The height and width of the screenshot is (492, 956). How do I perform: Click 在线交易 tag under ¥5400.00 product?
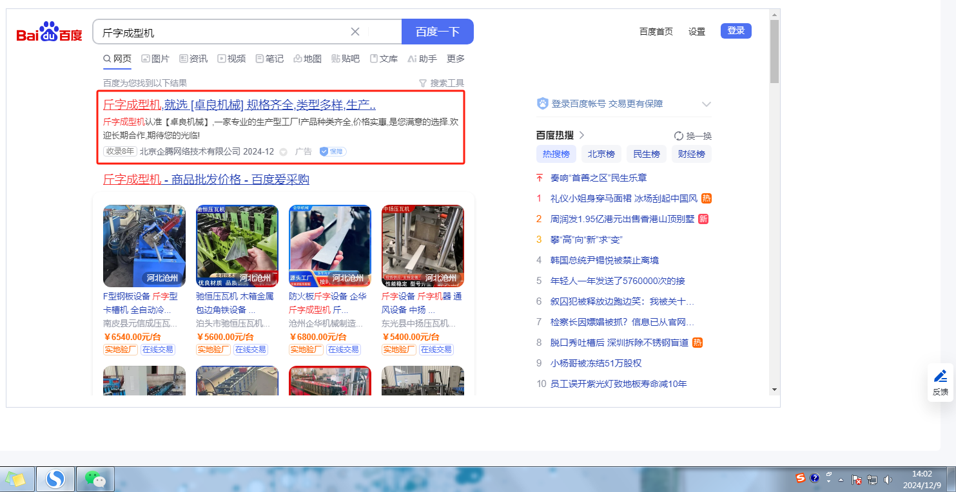click(x=436, y=350)
